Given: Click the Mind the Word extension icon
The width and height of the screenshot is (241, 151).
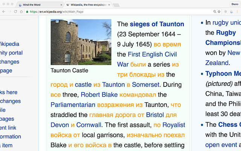Looking at the screenshot, I should point(231,12).
